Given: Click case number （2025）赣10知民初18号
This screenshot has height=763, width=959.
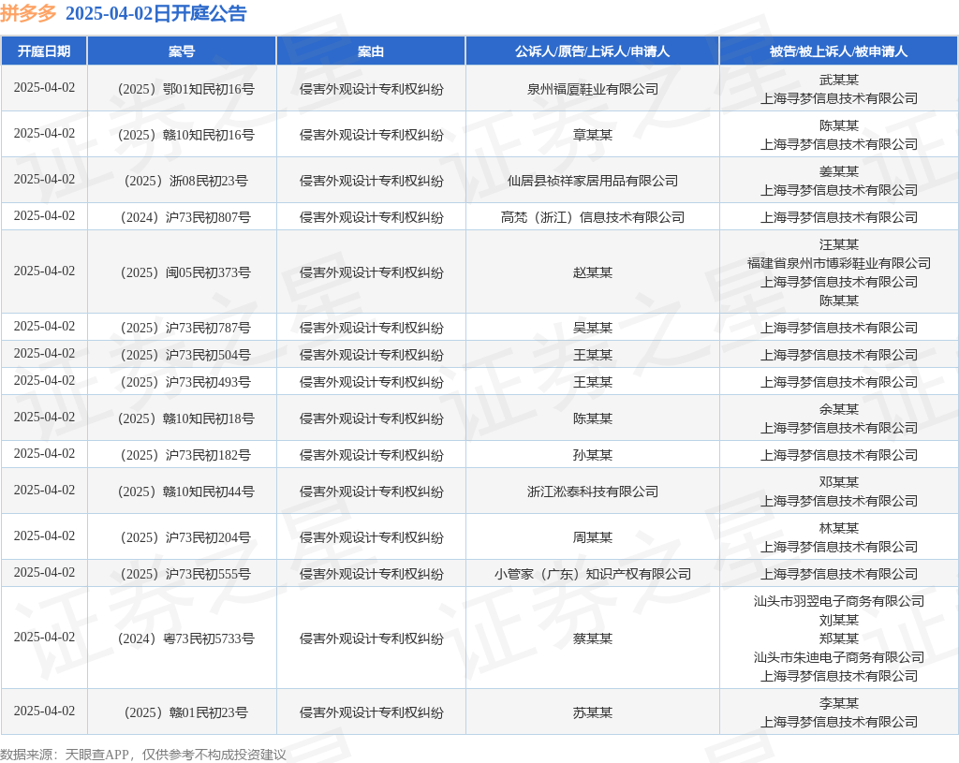Looking at the screenshot, I should coord(186,418).
